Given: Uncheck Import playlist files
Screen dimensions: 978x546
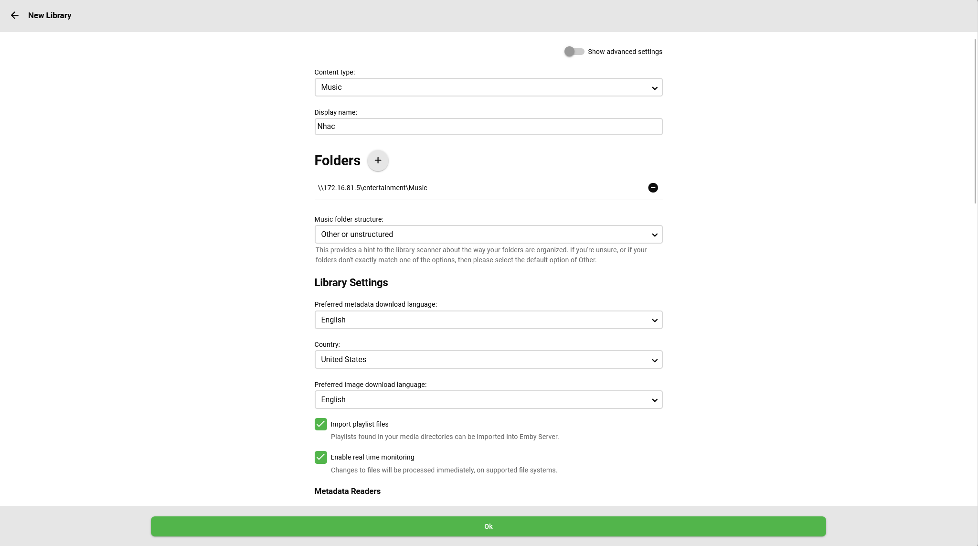Looking at the screenshot, I should 320,424.
